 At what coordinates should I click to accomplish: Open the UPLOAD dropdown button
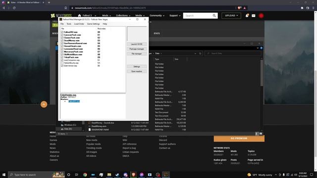(x=231, y=15)
